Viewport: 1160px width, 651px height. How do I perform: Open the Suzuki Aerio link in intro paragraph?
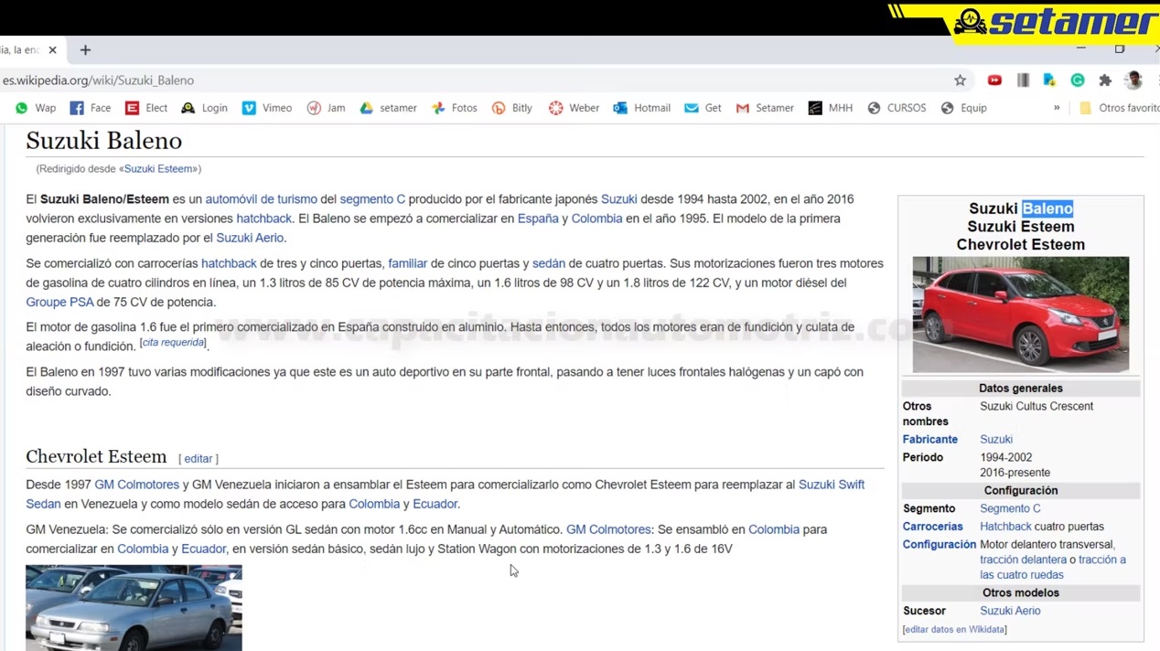point(250,238)
